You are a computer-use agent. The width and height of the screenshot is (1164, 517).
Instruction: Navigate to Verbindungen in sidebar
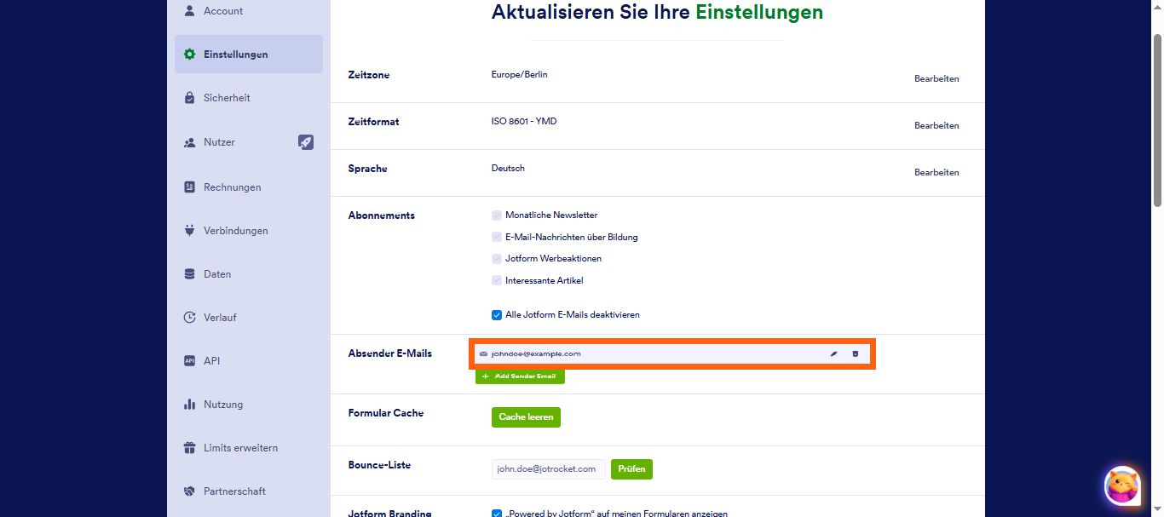[249, 231]
